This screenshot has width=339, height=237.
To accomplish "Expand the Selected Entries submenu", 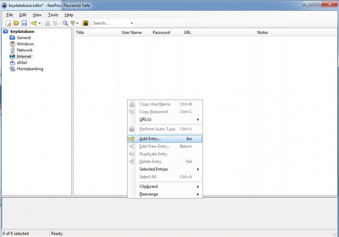I will click(x=165, y=169).
